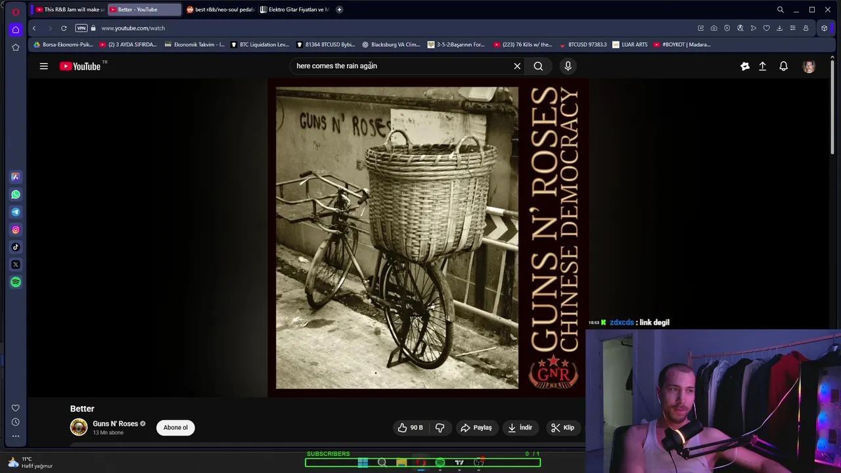This screenshot has height=473, width=841.
Task: Open the LUAR ARTS bookmark
Action: [x=630, y=45]
